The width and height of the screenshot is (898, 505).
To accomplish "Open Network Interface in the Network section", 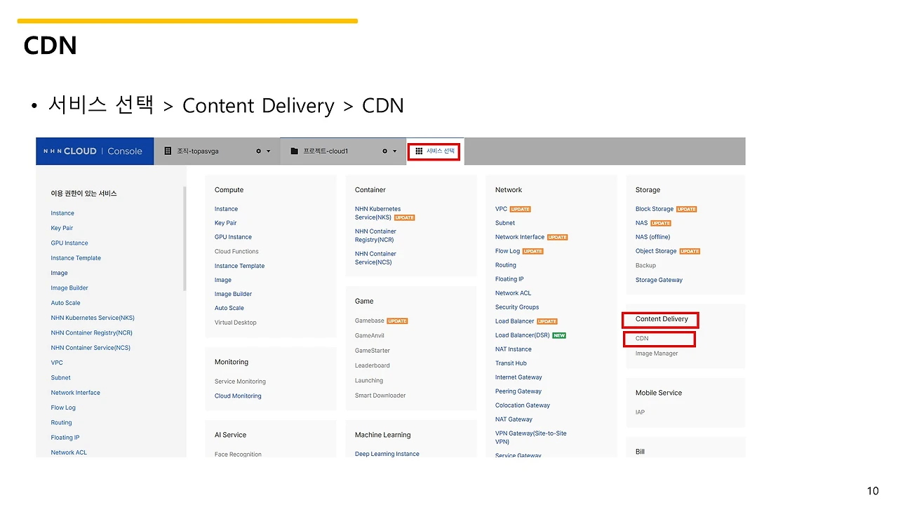I will point(519,237).
